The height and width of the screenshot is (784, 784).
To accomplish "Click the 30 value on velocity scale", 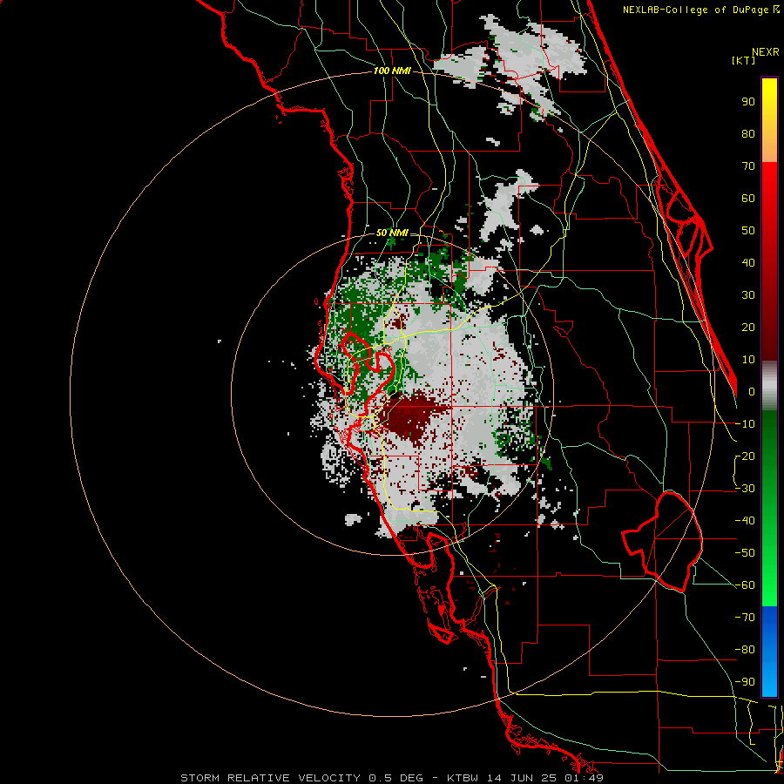I will point(748,295).
